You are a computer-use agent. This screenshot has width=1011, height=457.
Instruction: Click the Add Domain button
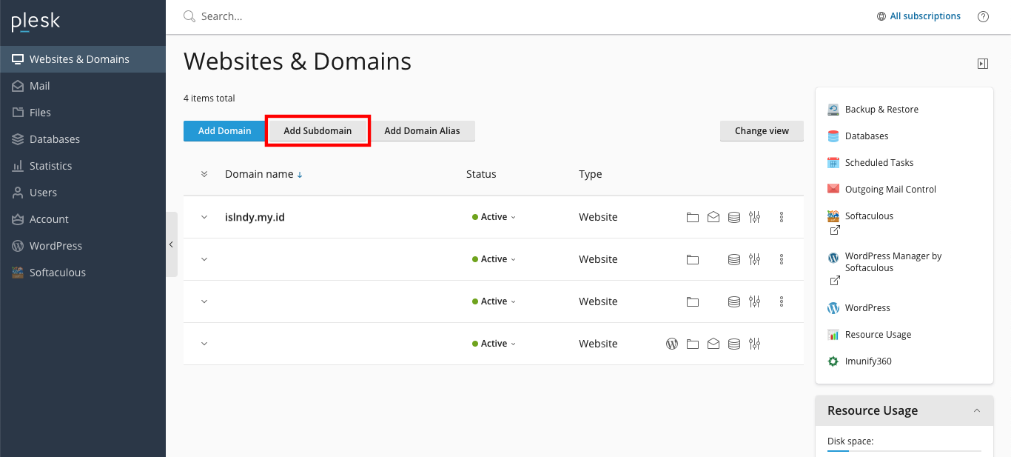point(224,131)
